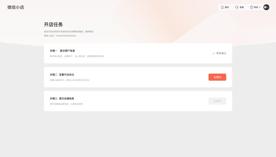Click the 微信小店 logo
The image size is (276, 157).
point(16,7)
